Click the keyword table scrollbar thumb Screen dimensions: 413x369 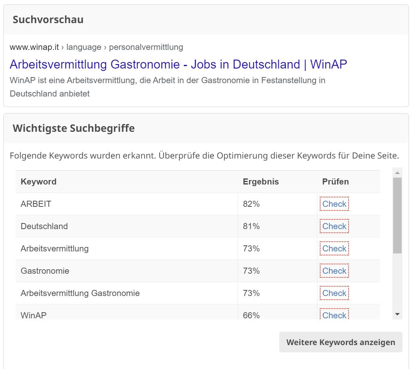pos(398,216)
